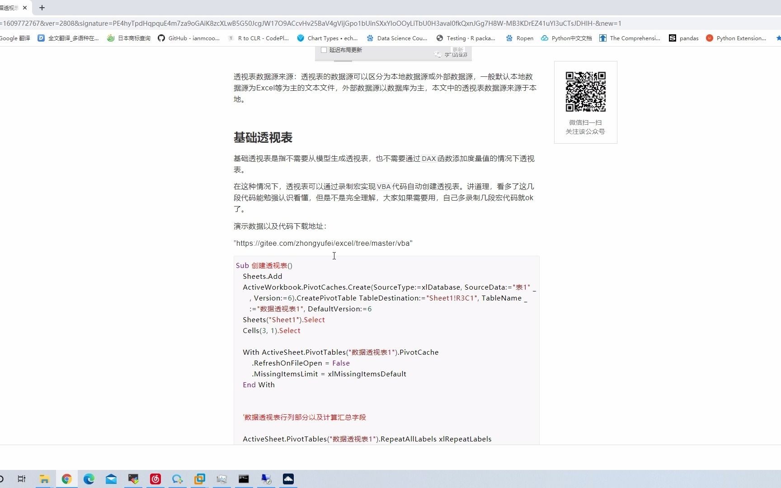
Task: Open NetEase Cloud Music from taskbar
Action: [155, 479]
